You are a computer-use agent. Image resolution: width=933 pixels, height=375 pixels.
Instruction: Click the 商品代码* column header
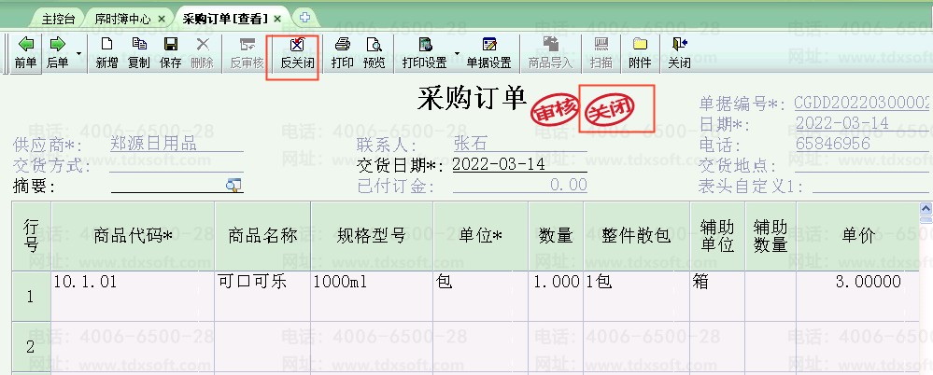pyautogui.click(x=133, y=237)
